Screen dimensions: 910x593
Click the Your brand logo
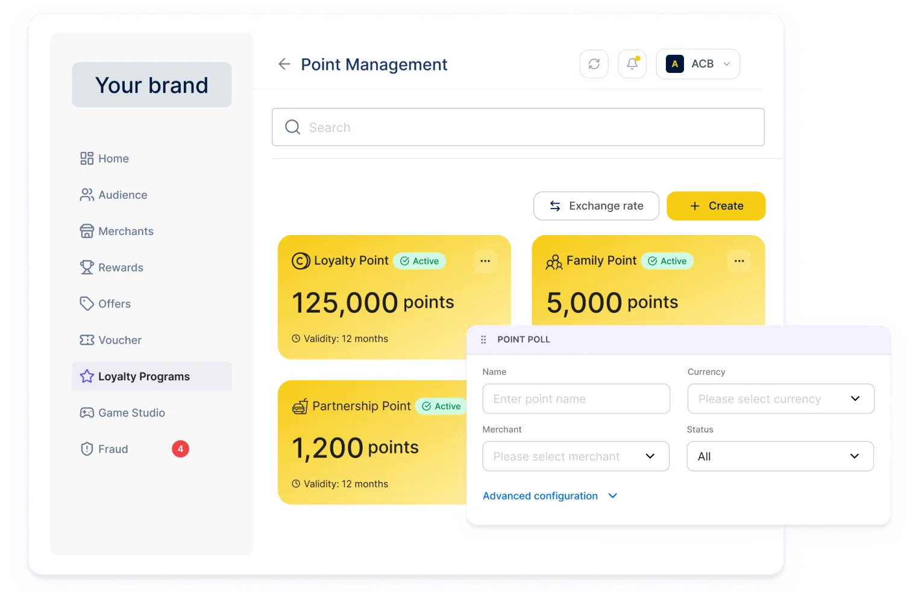(x=152, y=85)
